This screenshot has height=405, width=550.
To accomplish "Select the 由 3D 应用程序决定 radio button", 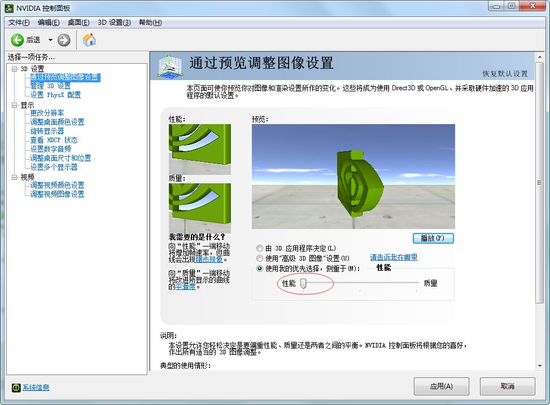I will click(x=260, y=248).
